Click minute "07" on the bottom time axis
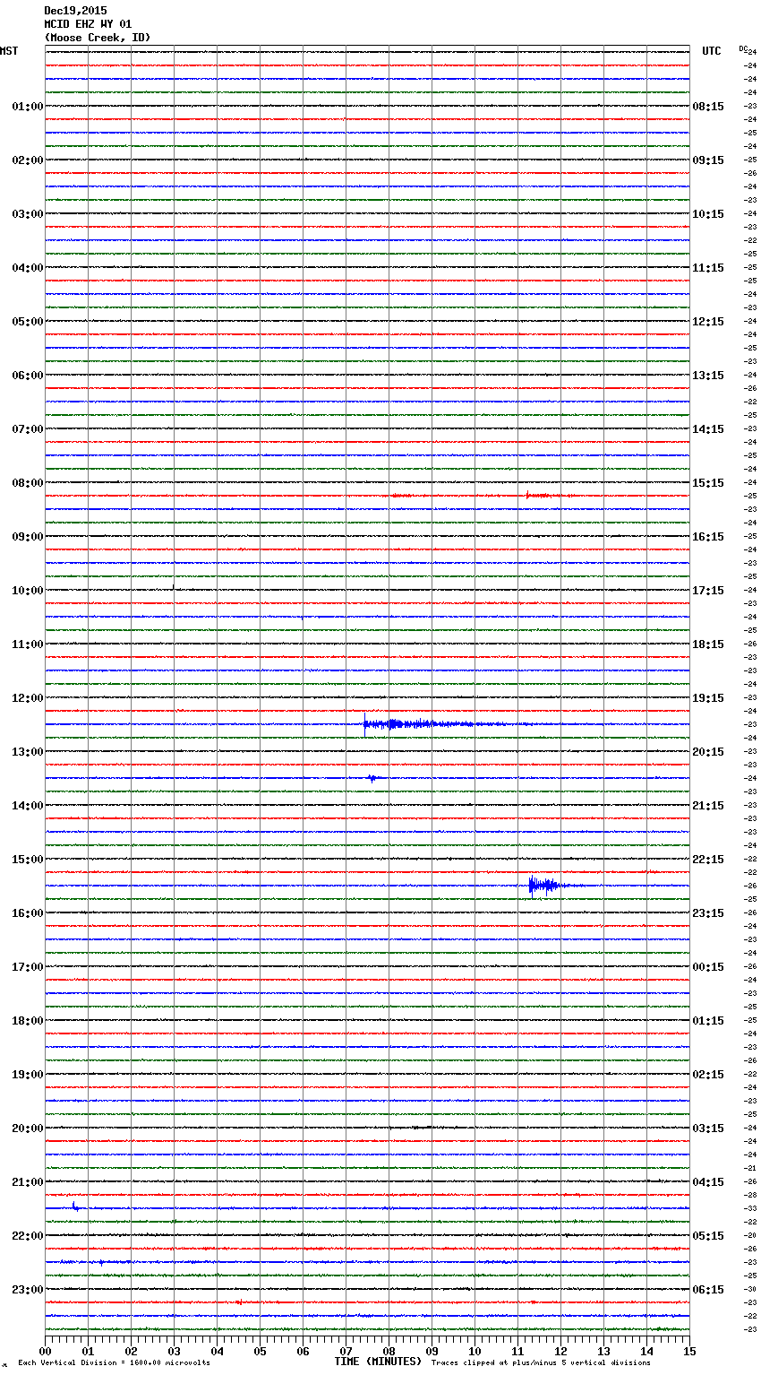Viewport: 761px width, 1375px height. pyautogui.click(x=346, y=1352)
